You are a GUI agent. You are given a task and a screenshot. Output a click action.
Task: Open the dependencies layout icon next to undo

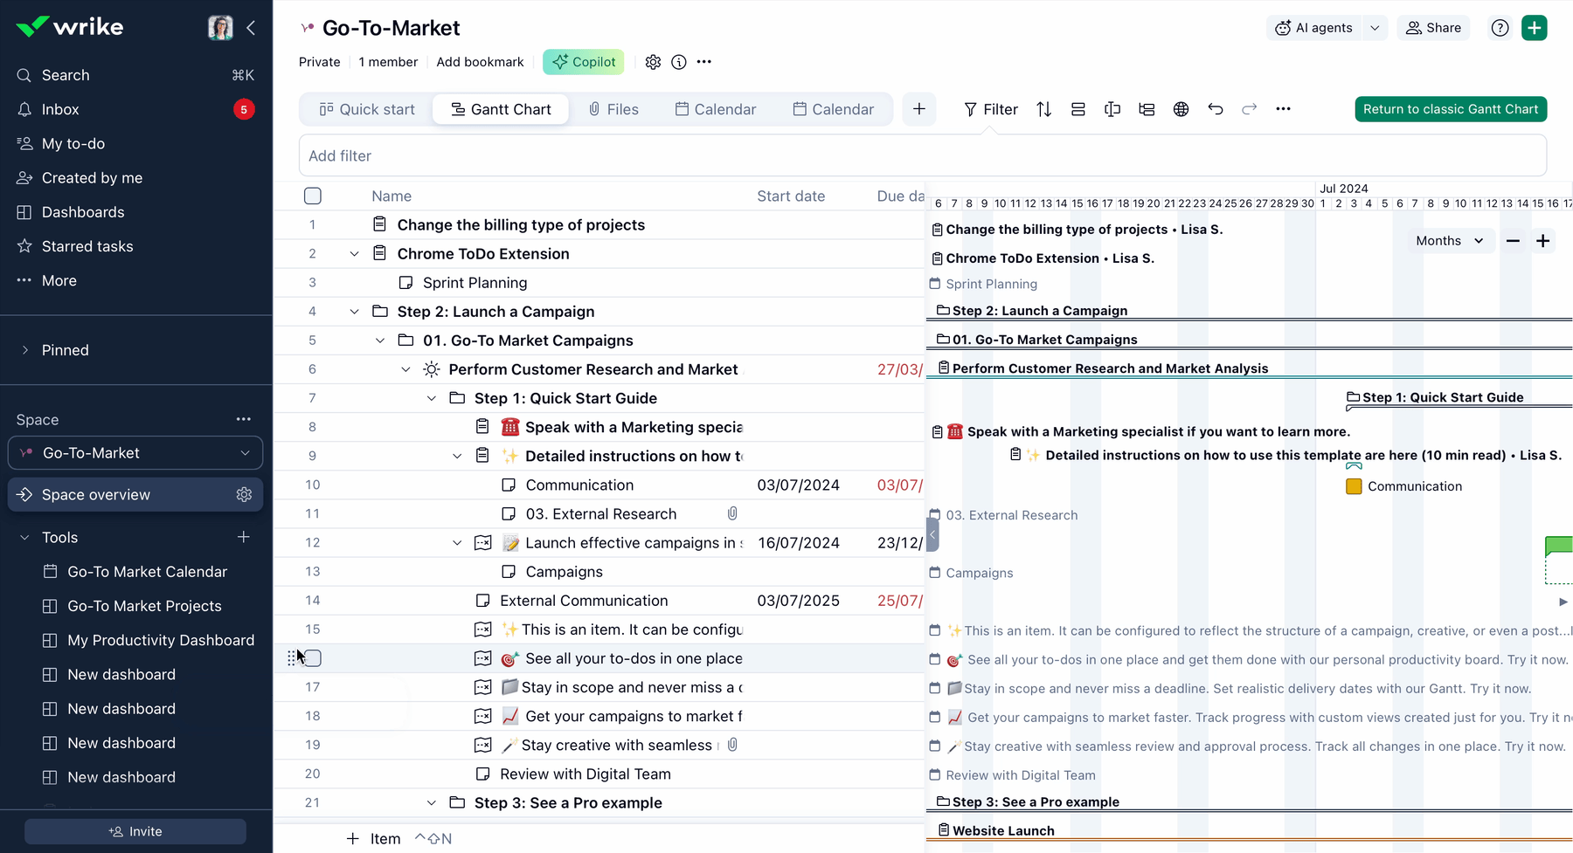pos(1147,109)
